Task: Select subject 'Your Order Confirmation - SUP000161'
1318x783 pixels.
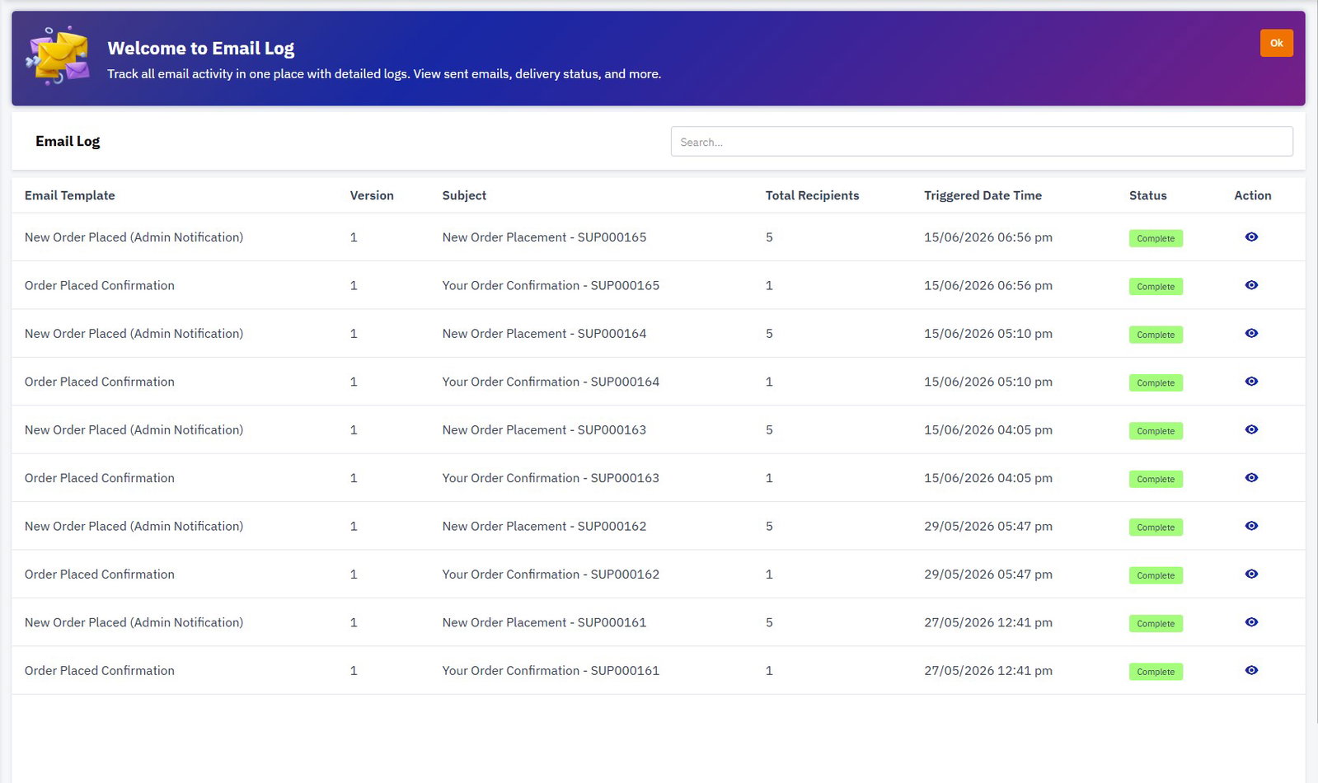Action: [x=551, y=671]
